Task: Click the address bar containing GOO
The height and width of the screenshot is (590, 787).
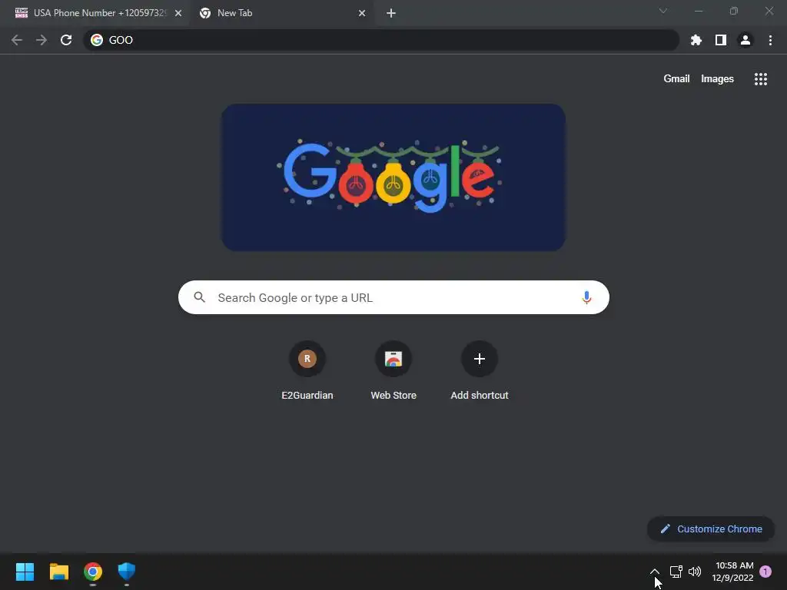Action: (381, 40)
